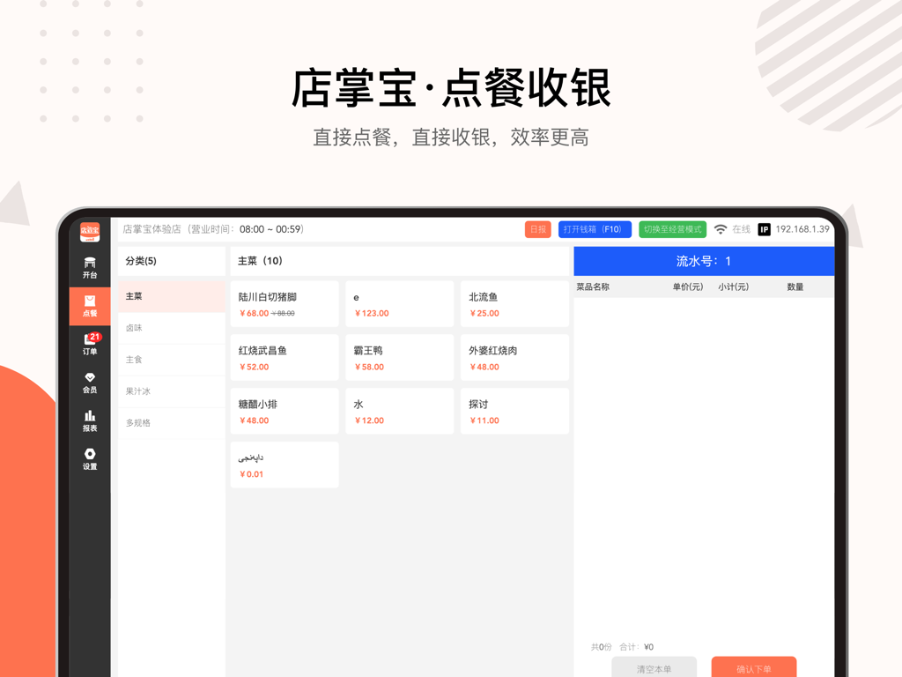Open the 设置 settings icon
Screen dimensions: 902x677
tap(89, 459)
